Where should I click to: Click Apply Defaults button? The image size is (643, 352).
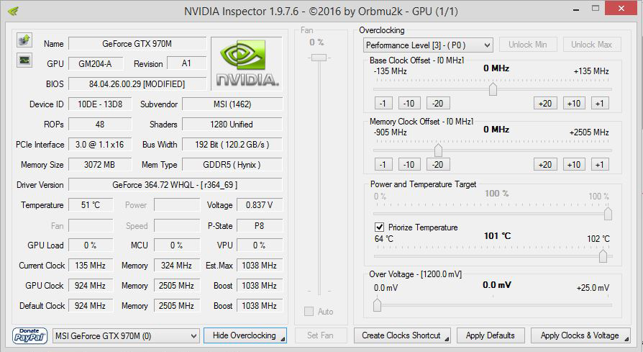click(491, 335)
